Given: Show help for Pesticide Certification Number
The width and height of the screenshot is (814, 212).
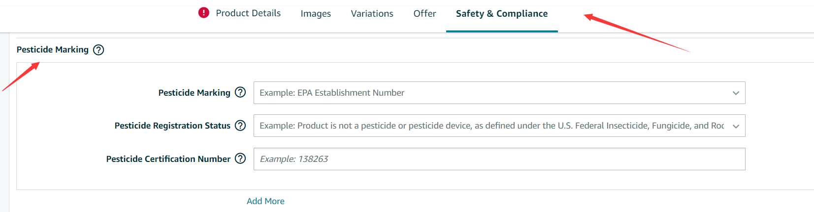Looking at the screenshot, I should (240, 159).
